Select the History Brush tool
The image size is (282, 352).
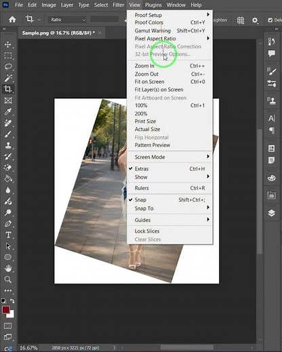pyautogui.click(x=8, y=156)
